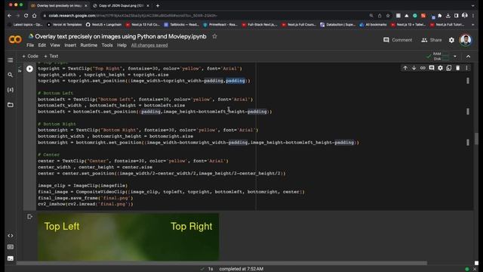Screen dimensions: 483x272
Task: Click the output cell actions icon
Action: 29,217
